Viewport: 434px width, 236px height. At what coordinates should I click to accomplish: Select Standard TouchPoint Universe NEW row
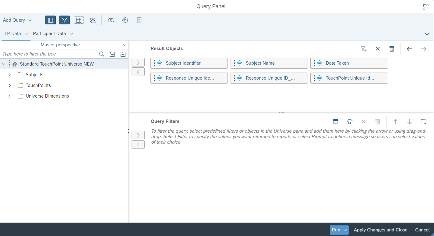64,64
